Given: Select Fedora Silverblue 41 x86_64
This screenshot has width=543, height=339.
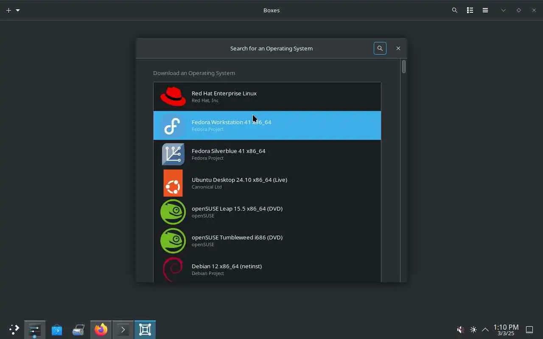Looking at the screenshot, I should click(x=267, y=154).
